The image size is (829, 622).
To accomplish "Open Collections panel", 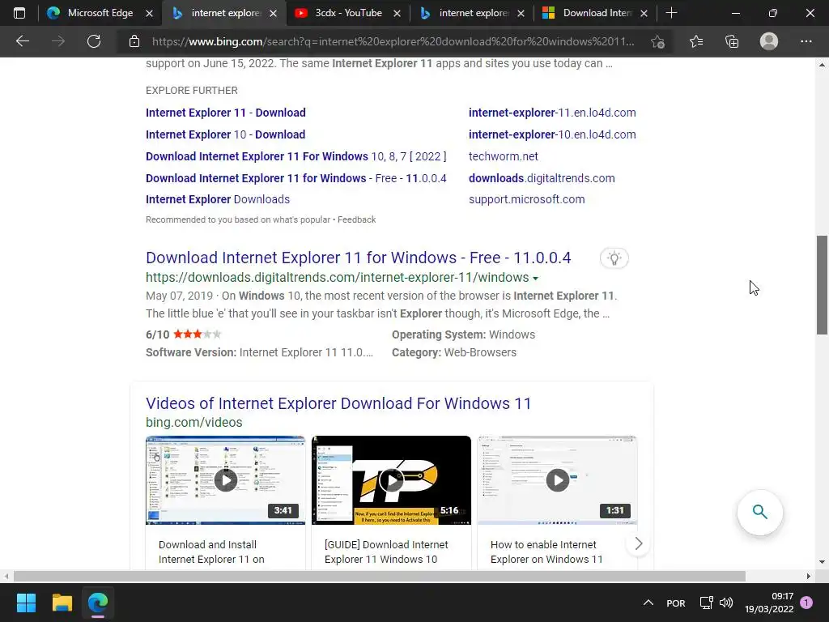I will tap(732, 41).
